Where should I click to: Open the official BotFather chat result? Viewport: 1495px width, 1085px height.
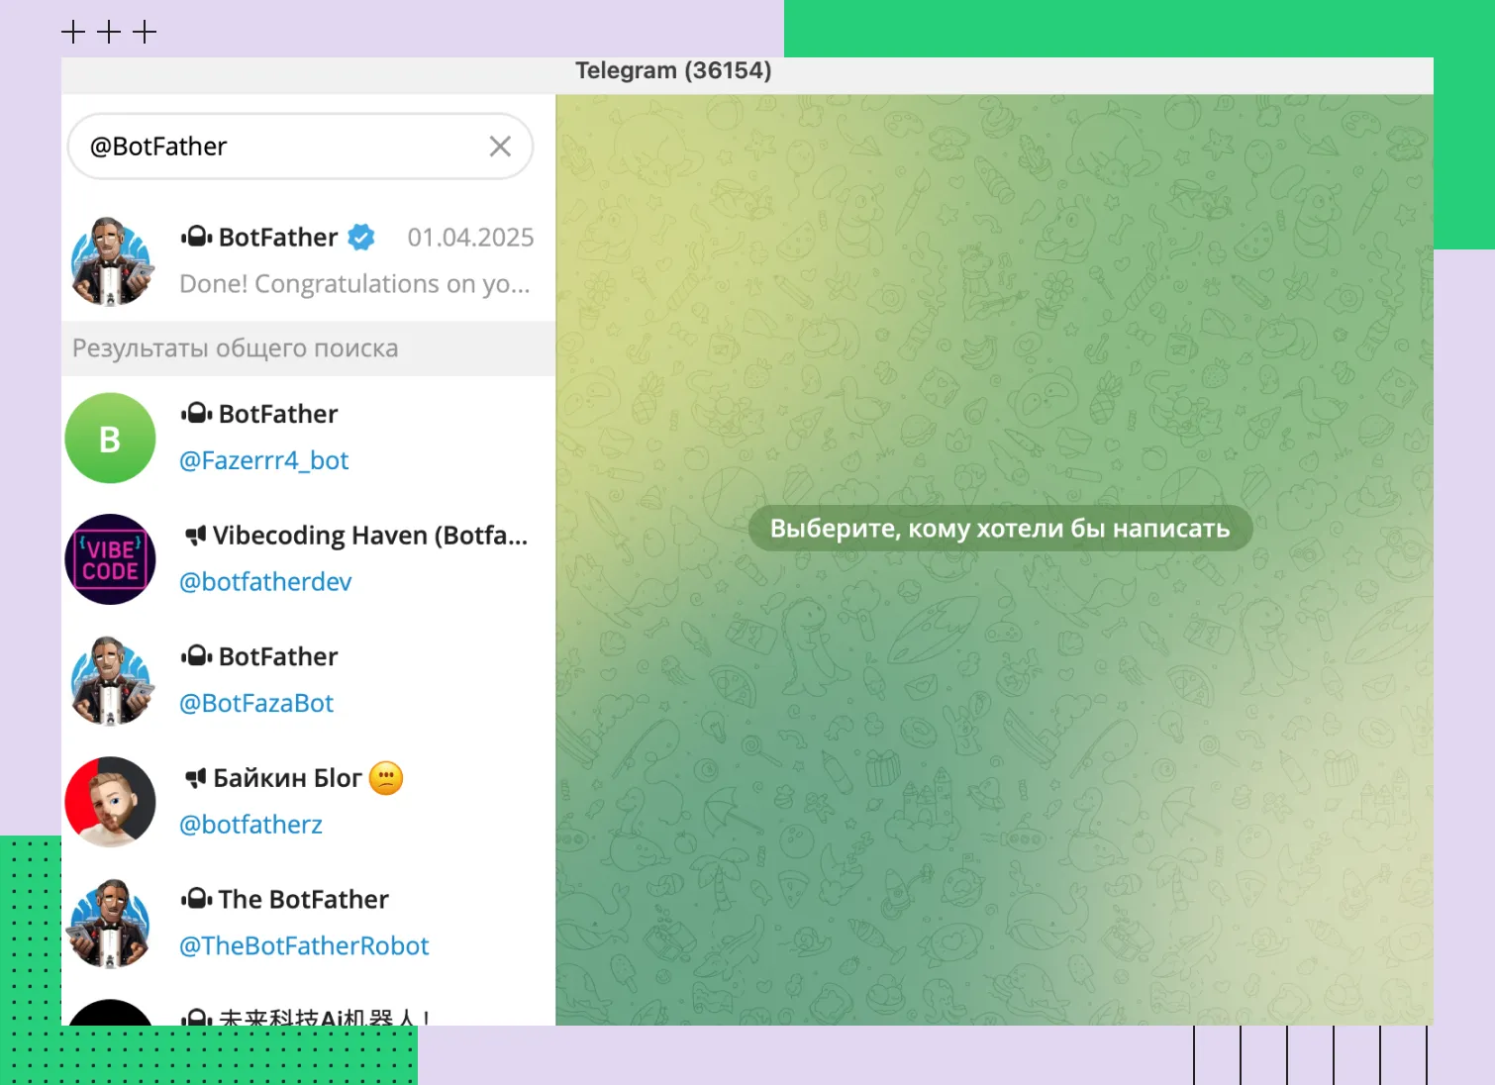click(x=297, y=257)
